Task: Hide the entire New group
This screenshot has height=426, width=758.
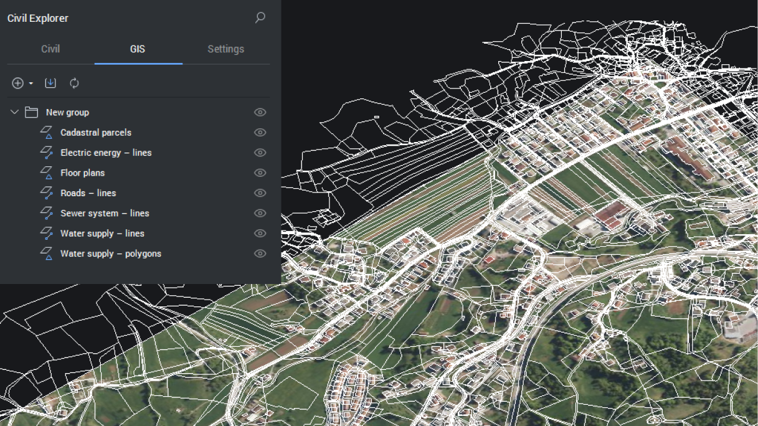Action: 260,112
